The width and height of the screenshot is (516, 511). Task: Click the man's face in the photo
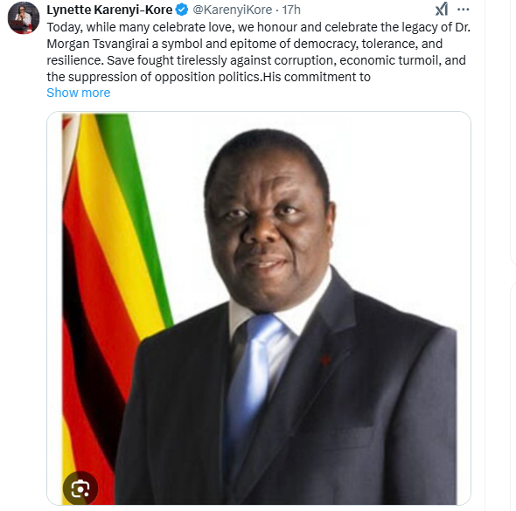(x=267, y=220)
